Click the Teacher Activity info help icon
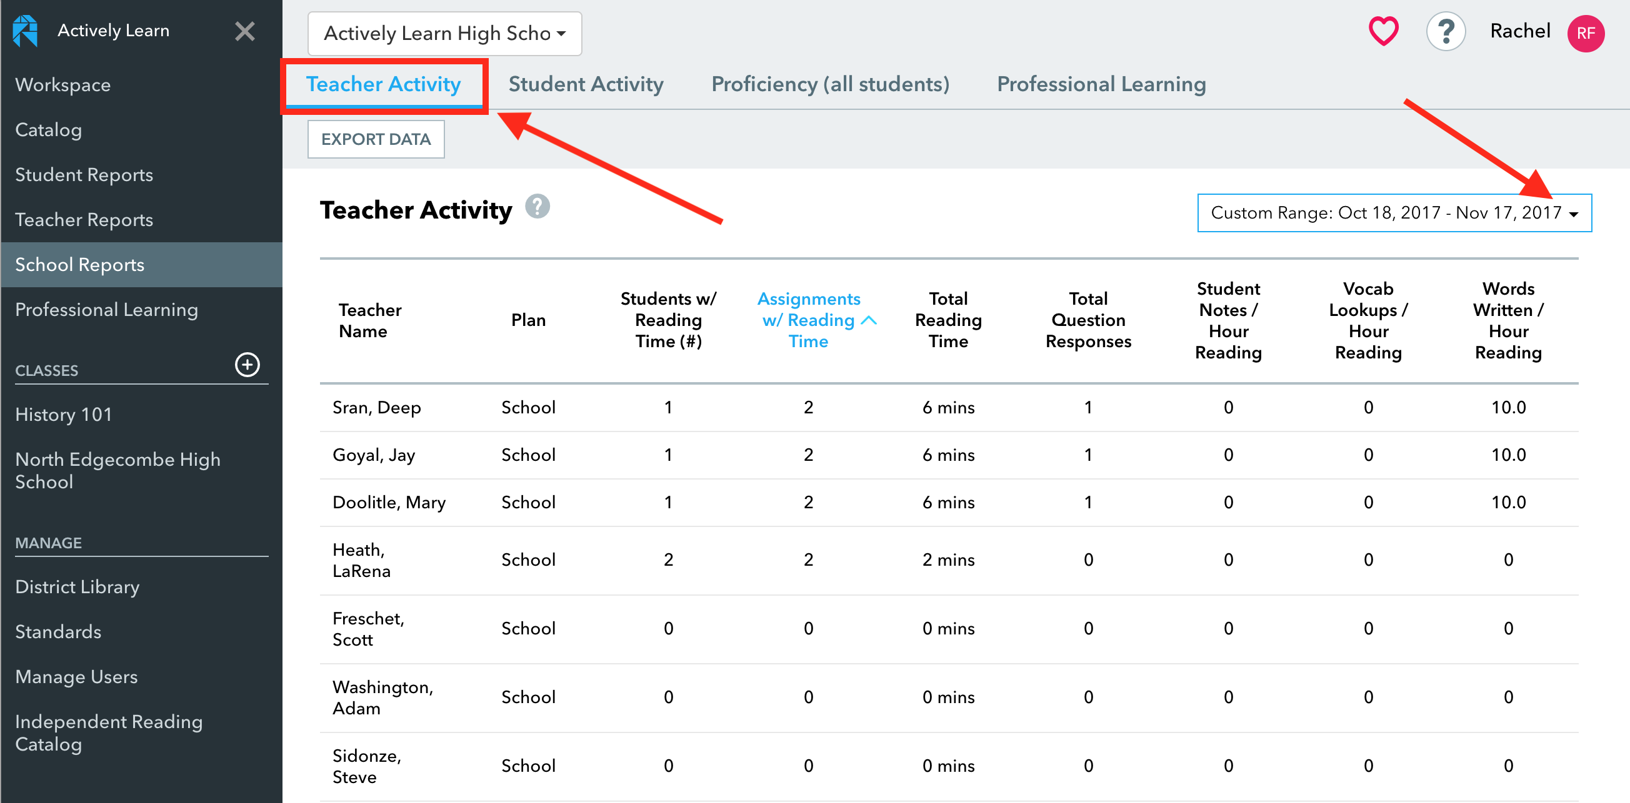 538,207
